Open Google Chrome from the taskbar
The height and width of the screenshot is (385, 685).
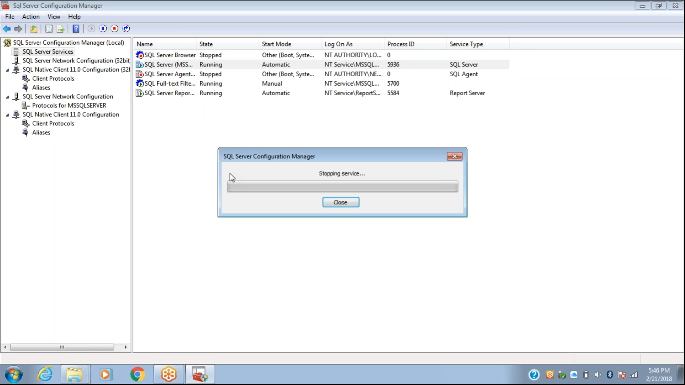pos(137,374)
